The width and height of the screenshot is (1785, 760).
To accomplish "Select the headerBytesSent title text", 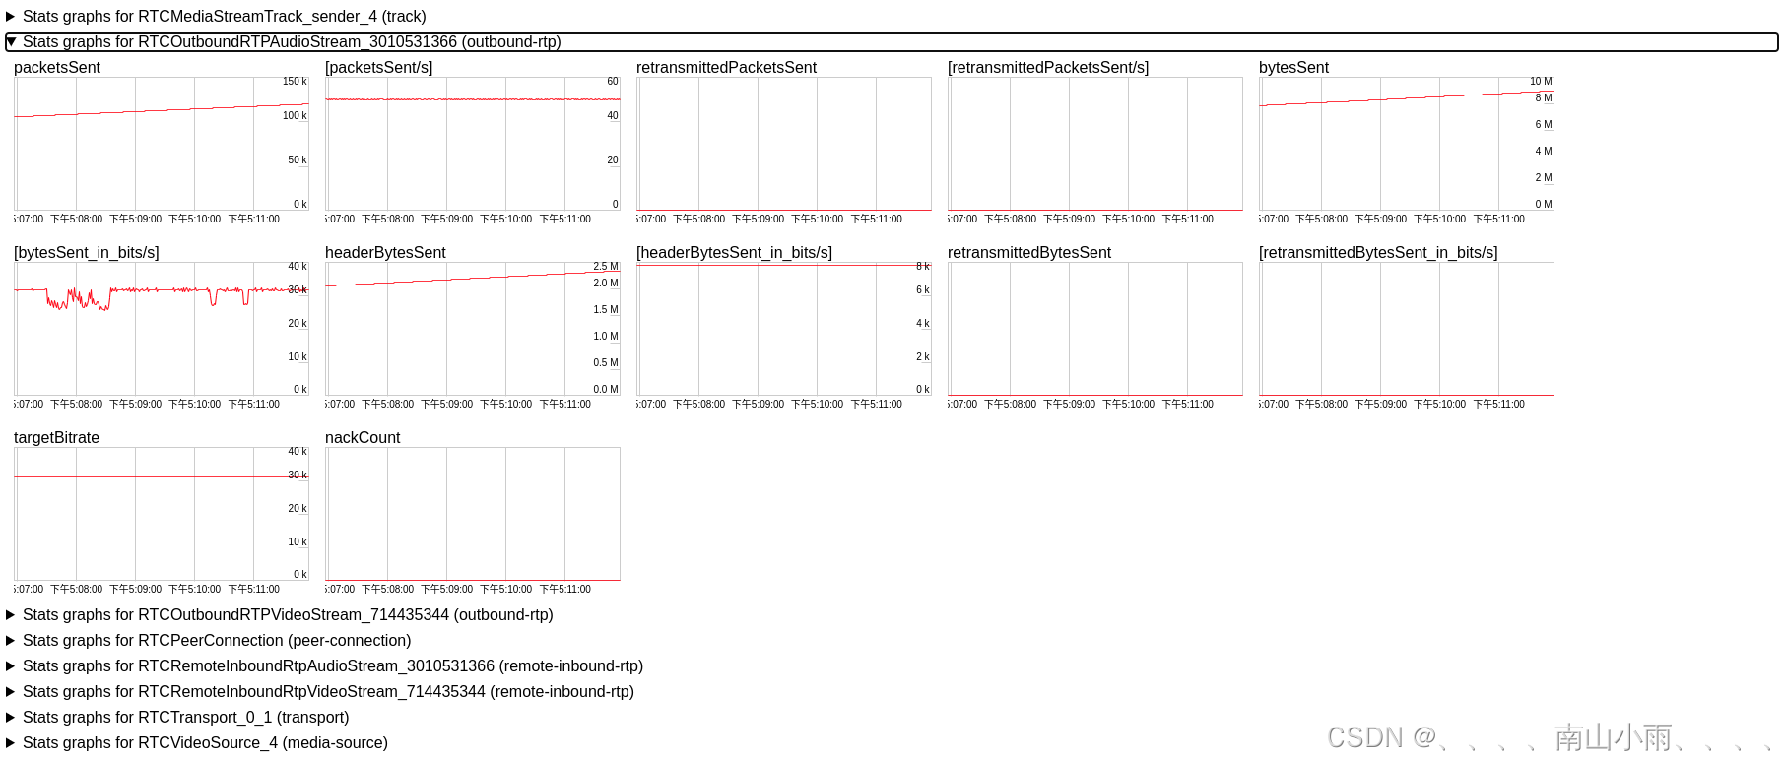I will 385,253.
